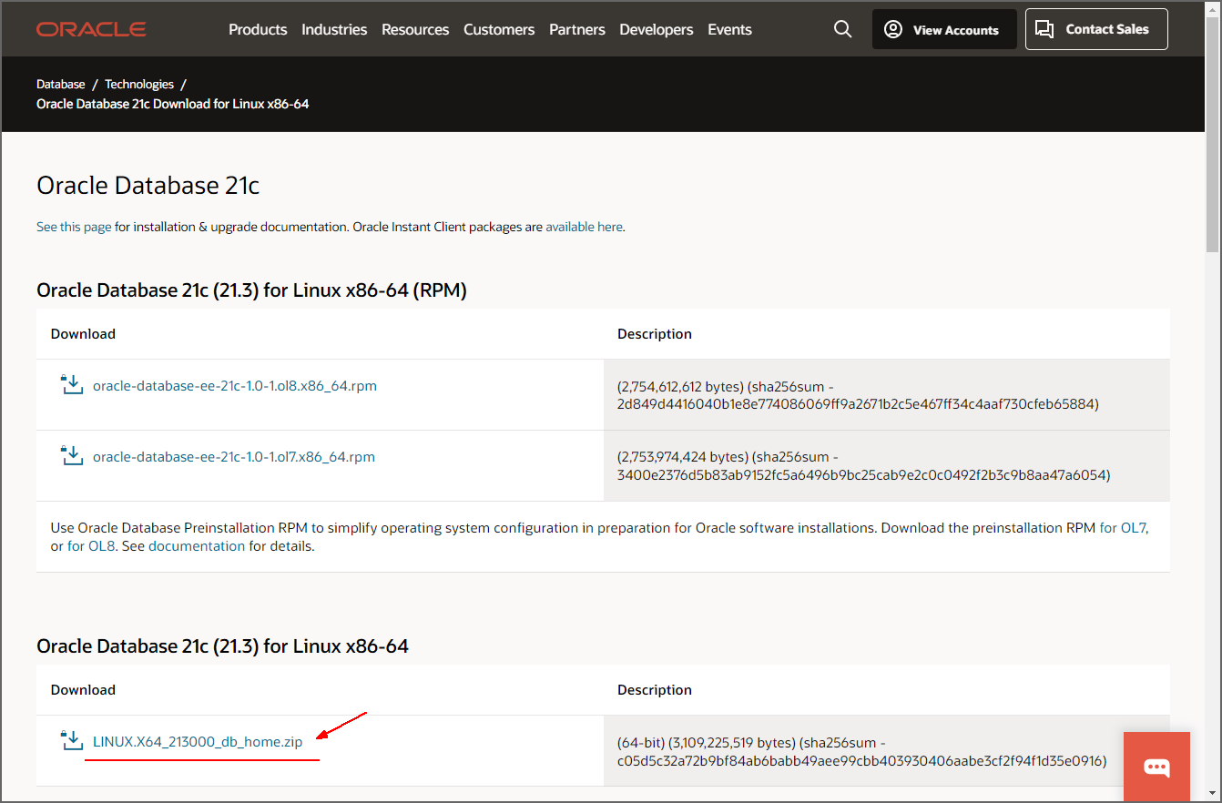This screenshot has width=1222, height=803.
Task: Click the View Accounts button
Action: pyautogui.click(x=944, y=29)
